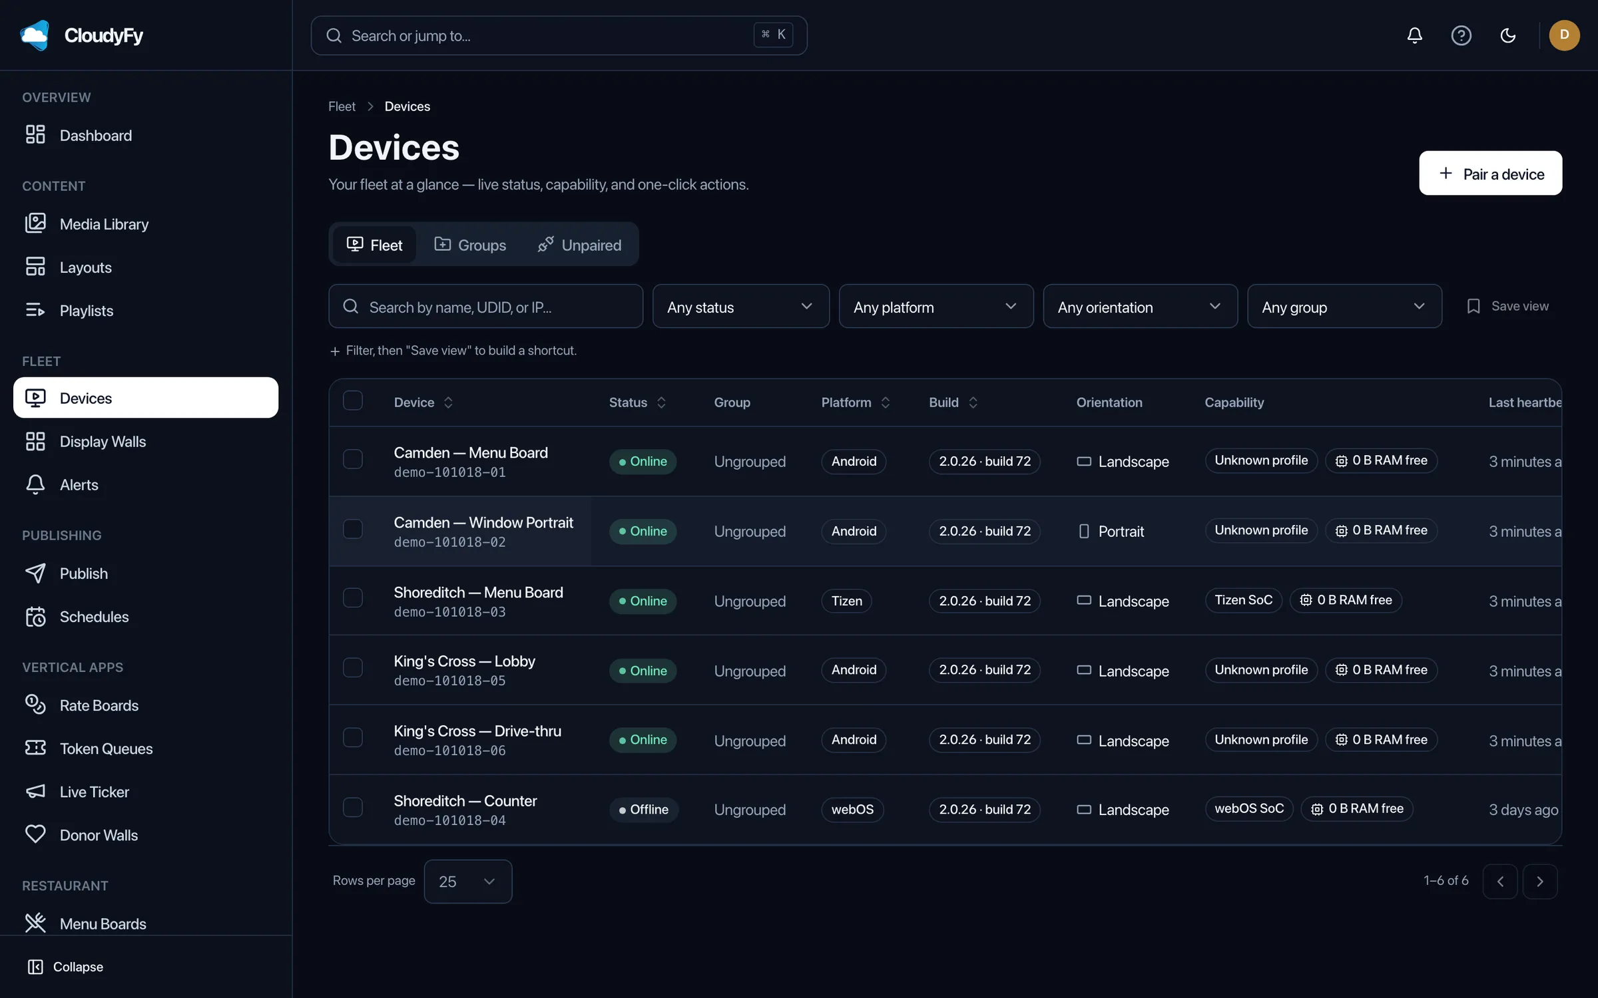Screen dimensions: 1598x998
Task: Sort by Platform column
Action: click(856, 403)
